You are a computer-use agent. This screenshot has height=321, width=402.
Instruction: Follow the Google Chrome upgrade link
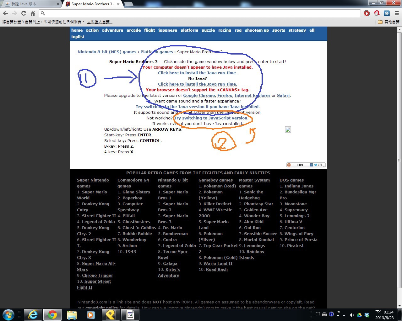pyautogui.click(x=199, y=95)
